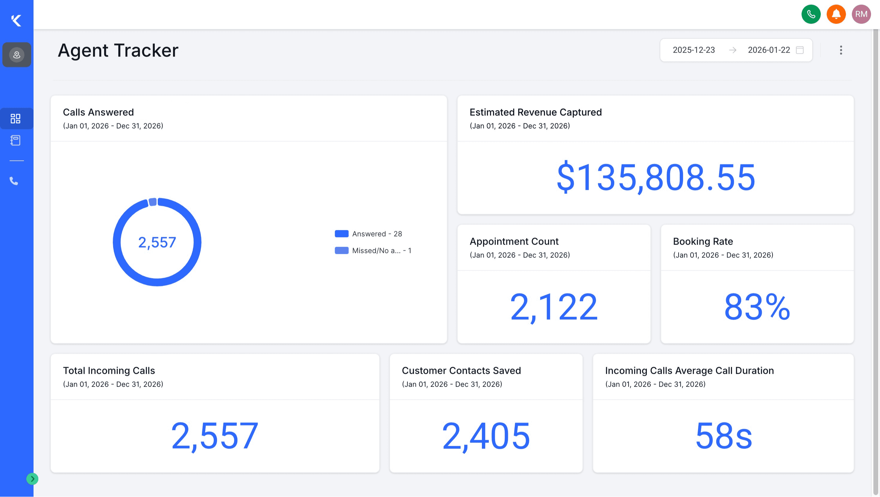
Task: Click the green phone call icon
Action: pos(811,14)
